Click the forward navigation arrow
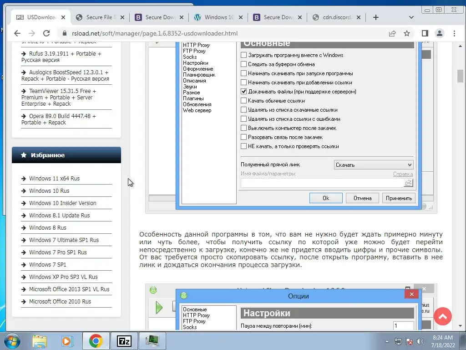466x350 pixels. click(32, 33)
